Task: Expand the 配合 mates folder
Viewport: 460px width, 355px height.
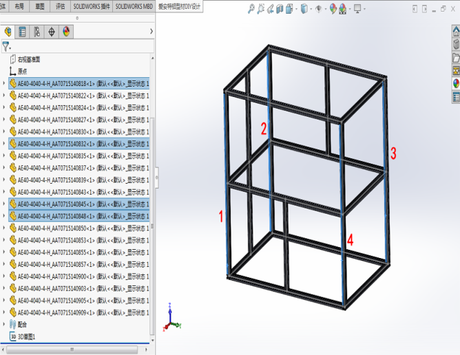Action: pyautogui.click(x=4, y=324)
